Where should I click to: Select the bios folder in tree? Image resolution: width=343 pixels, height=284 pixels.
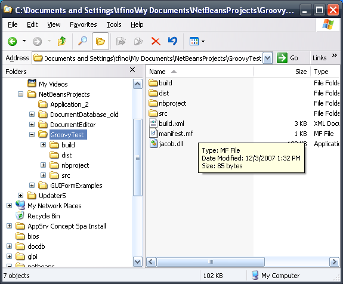tap(33, 236)
